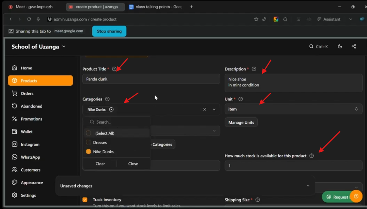367x209 pixels.
Task: Click the audio bars icon in toolbar
Action: pyautogui.click(x=309, y=19)
